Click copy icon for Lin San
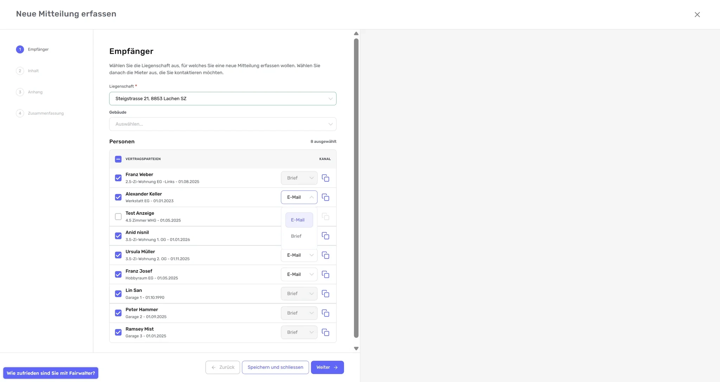Screen dimensions: 720x382 (326, 294)
